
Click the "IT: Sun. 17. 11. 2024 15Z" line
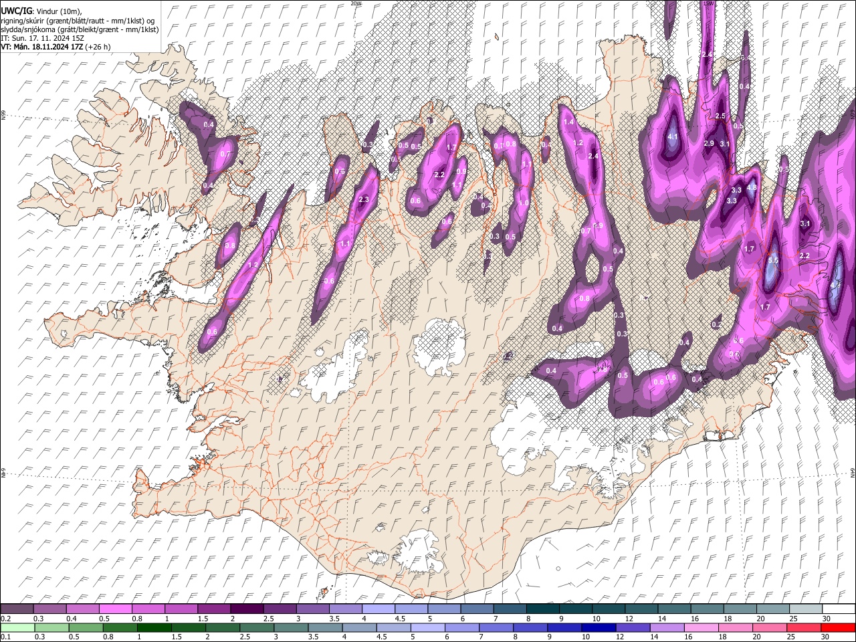point(41,38)
